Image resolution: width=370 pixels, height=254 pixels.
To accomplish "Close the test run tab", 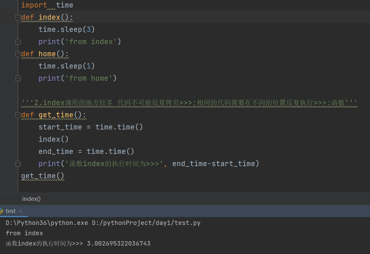I will click(x=21, y=211).
